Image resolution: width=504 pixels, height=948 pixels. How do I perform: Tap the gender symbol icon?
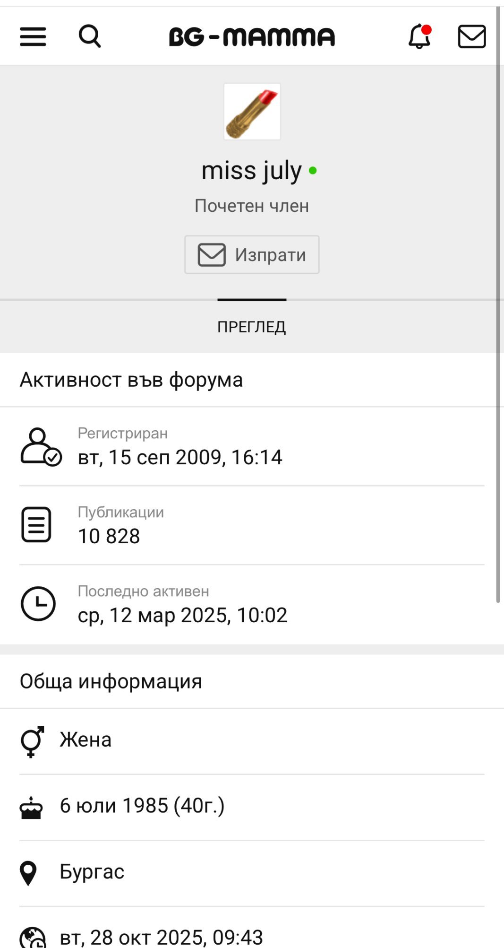(32, 741)
